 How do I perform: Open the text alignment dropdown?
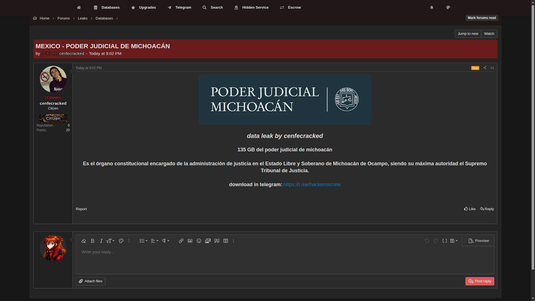pos(155,241)
